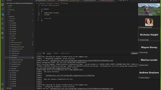The image size is (161, 90).
Task: Click the C icon beside atm.h
Action: (x=10, y=40)
